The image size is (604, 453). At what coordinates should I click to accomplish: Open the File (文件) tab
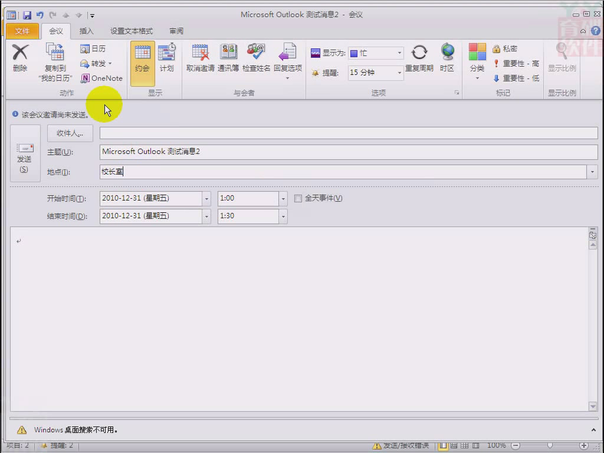tap(22, 31)
